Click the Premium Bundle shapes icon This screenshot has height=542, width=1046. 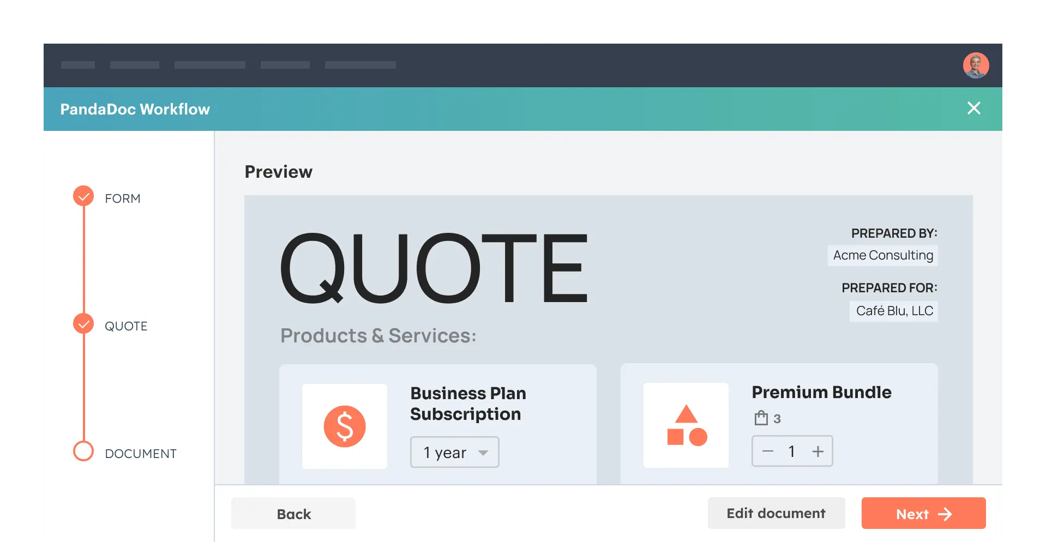pyautogui.click(x=686, y=425)
